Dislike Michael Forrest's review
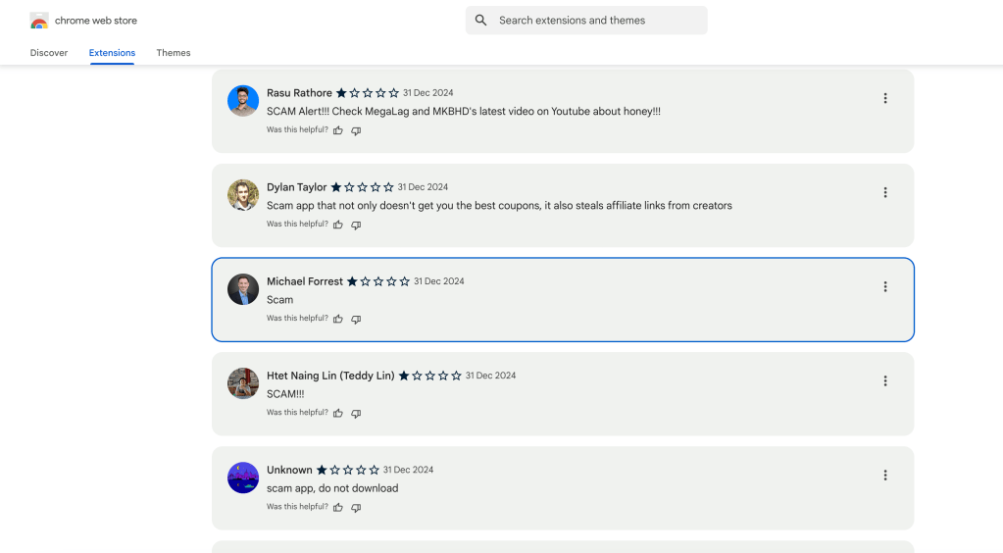 coord(356,319)
